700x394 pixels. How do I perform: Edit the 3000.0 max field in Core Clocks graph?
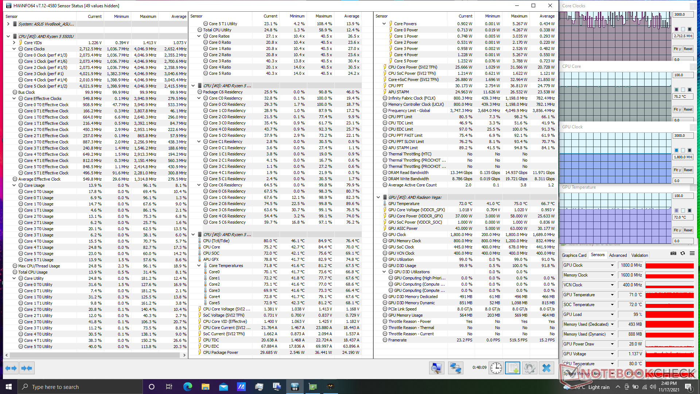(682, 15)
